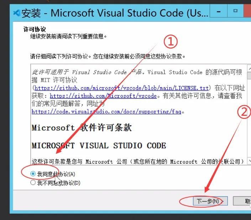Open the github.com/Microsoft/vscode link
The height and width of the screenshot is (220, 251).
[103, 96]
